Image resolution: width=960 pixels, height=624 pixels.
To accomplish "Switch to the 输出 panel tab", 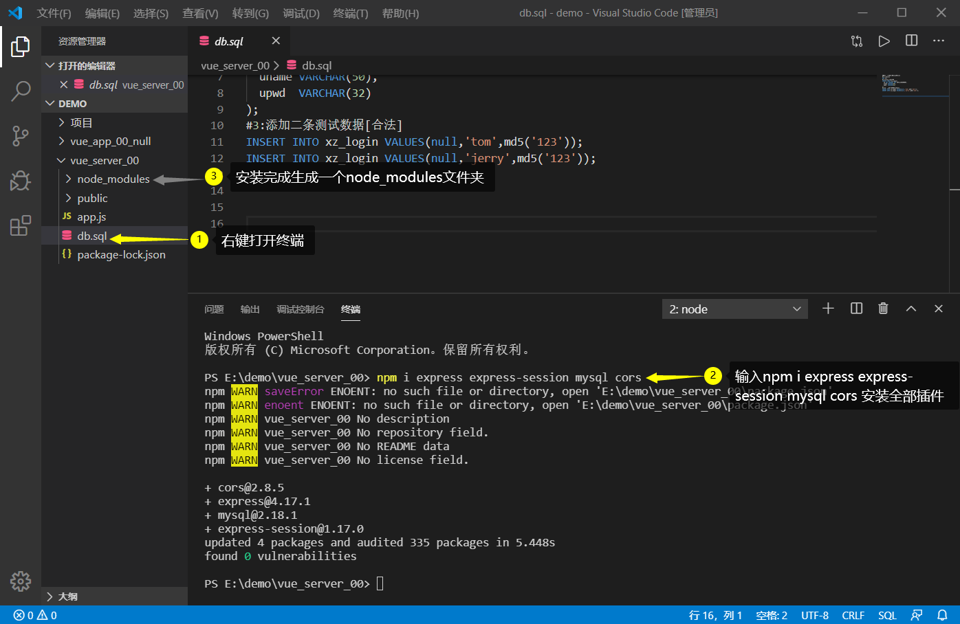I will (x=250, y=309).
